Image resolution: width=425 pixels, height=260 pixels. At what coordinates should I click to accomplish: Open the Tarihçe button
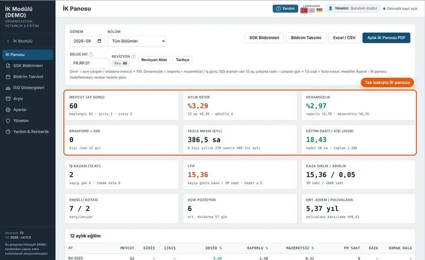pyautogui.click(x=183, y=60)
